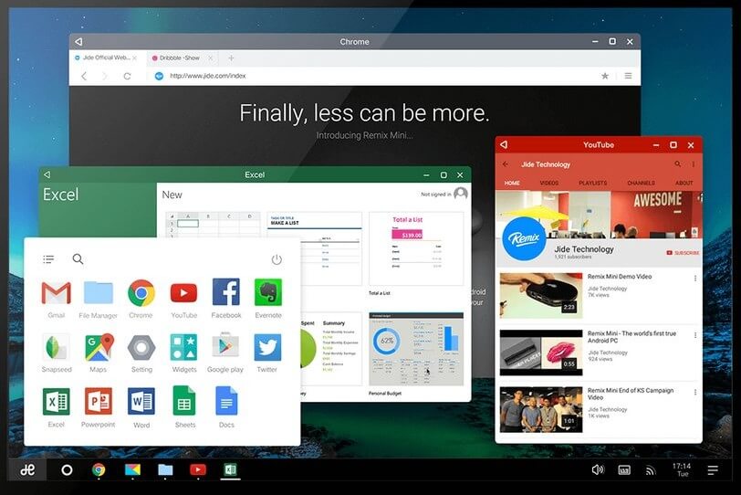Open options for End of KS Campaign Video
The height and width of the screenshot is (495, 741).
695,392
